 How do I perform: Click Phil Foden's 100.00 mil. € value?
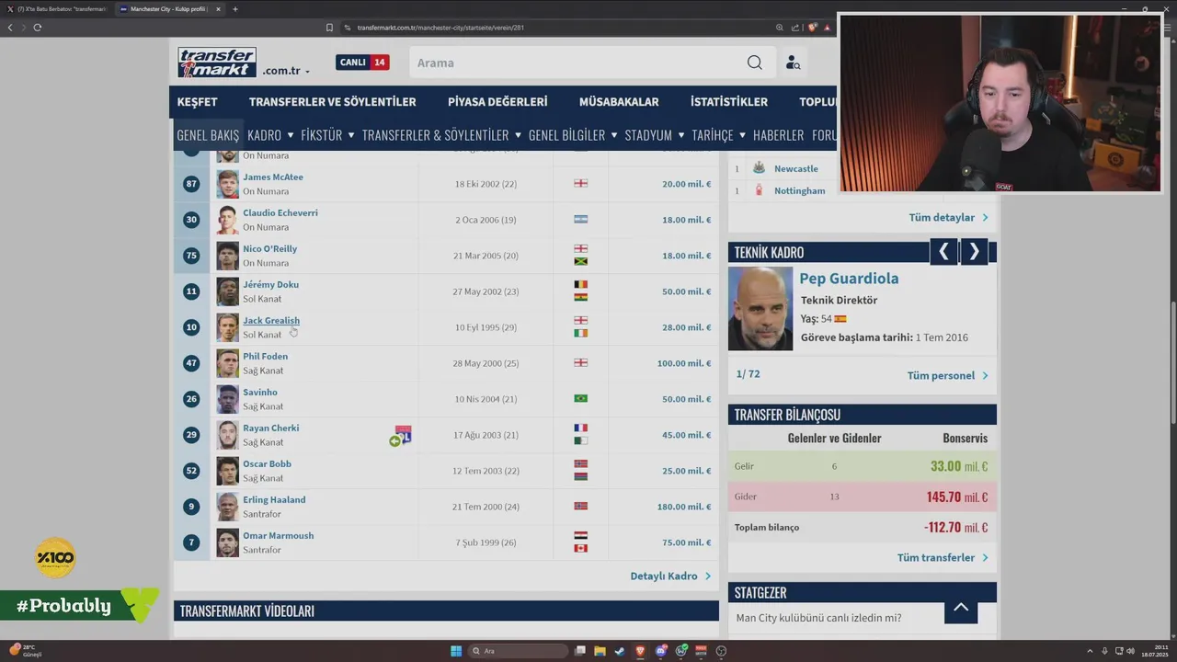tap(684, 363)
